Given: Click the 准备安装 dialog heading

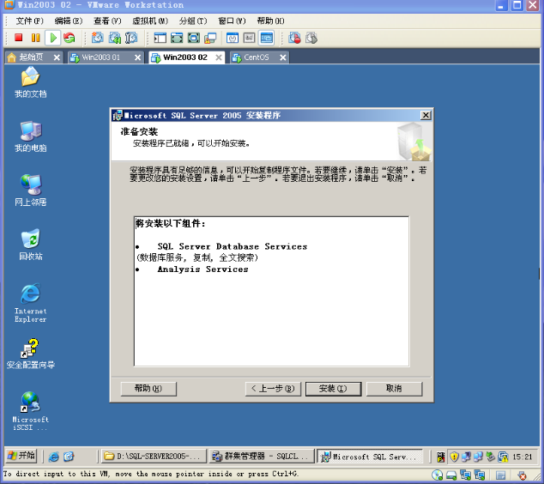Looking at the screenshot, I should [139, 131].
